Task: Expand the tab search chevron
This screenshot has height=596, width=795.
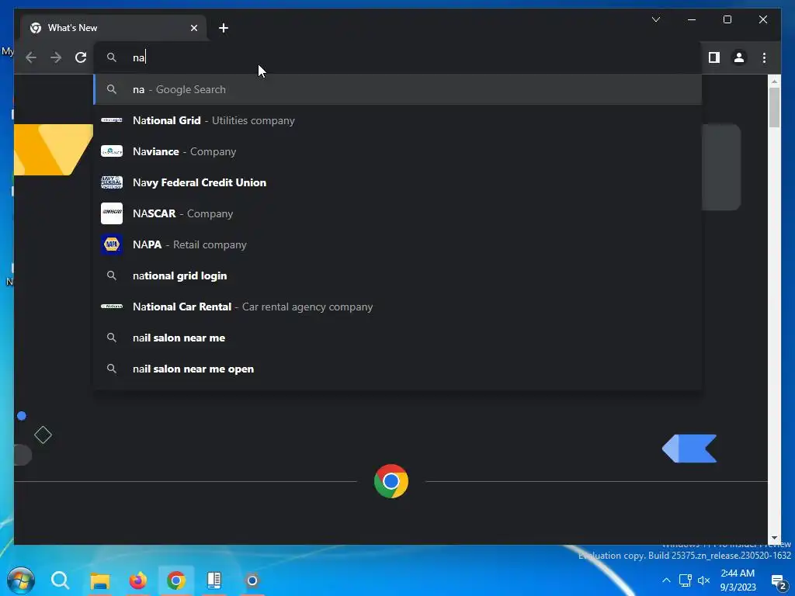Action: [655, 19]
